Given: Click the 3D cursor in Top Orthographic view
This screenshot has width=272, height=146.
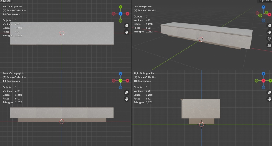Looking at the screenshot, I should (x=62, y=33).
